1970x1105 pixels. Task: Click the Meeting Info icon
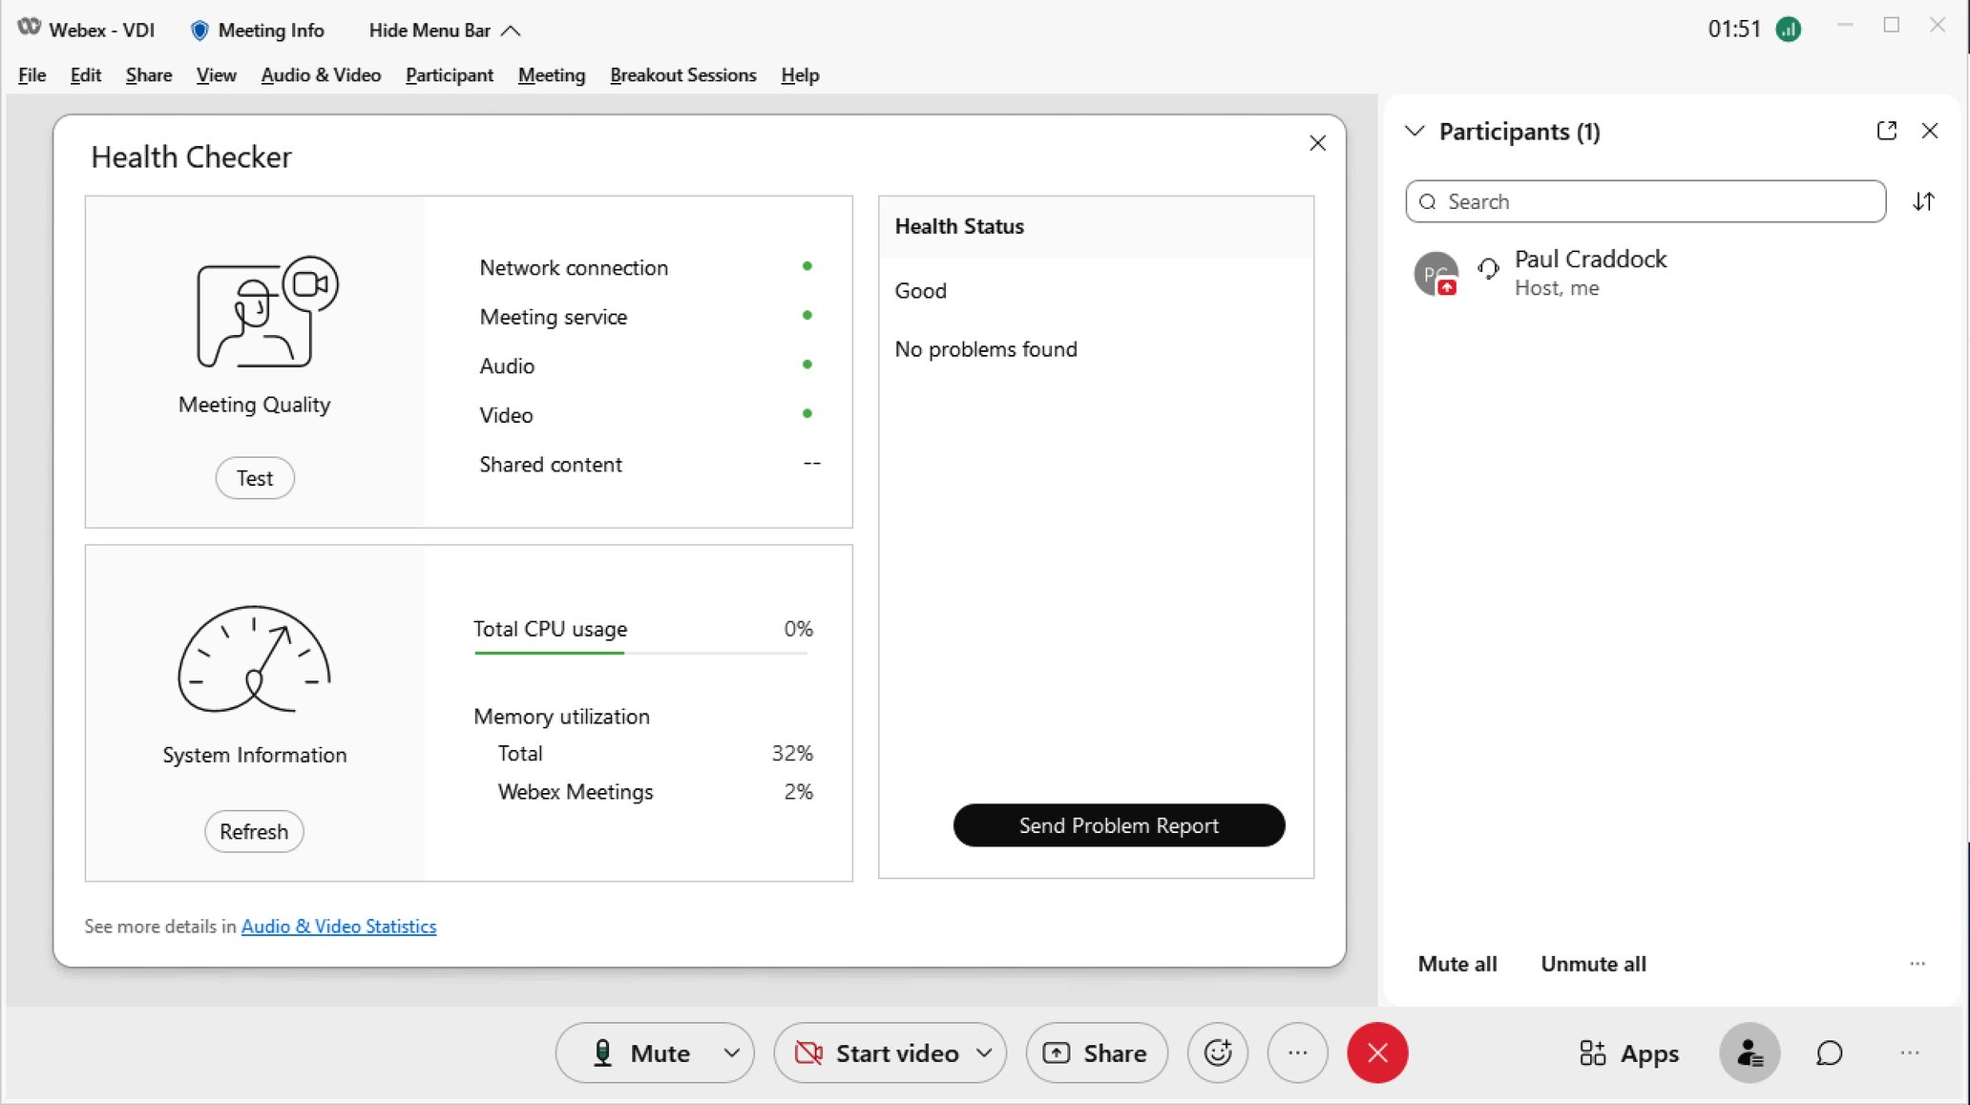coord(199,30)
